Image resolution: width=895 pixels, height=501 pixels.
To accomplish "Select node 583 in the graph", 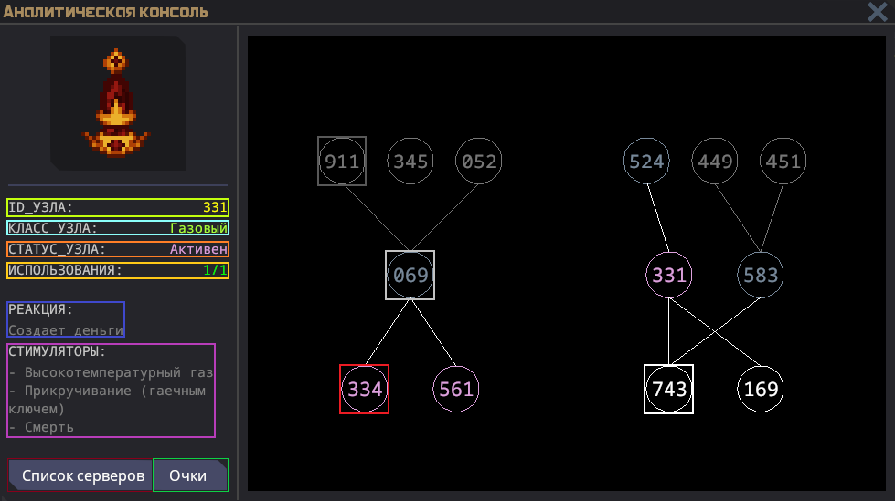I will pyautogui.click(x=761, y=275).
